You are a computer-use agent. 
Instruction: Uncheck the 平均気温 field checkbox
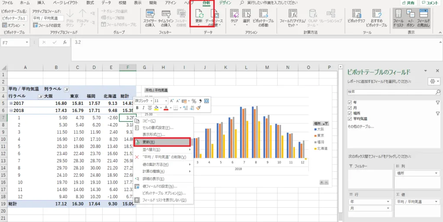point(350,119)
